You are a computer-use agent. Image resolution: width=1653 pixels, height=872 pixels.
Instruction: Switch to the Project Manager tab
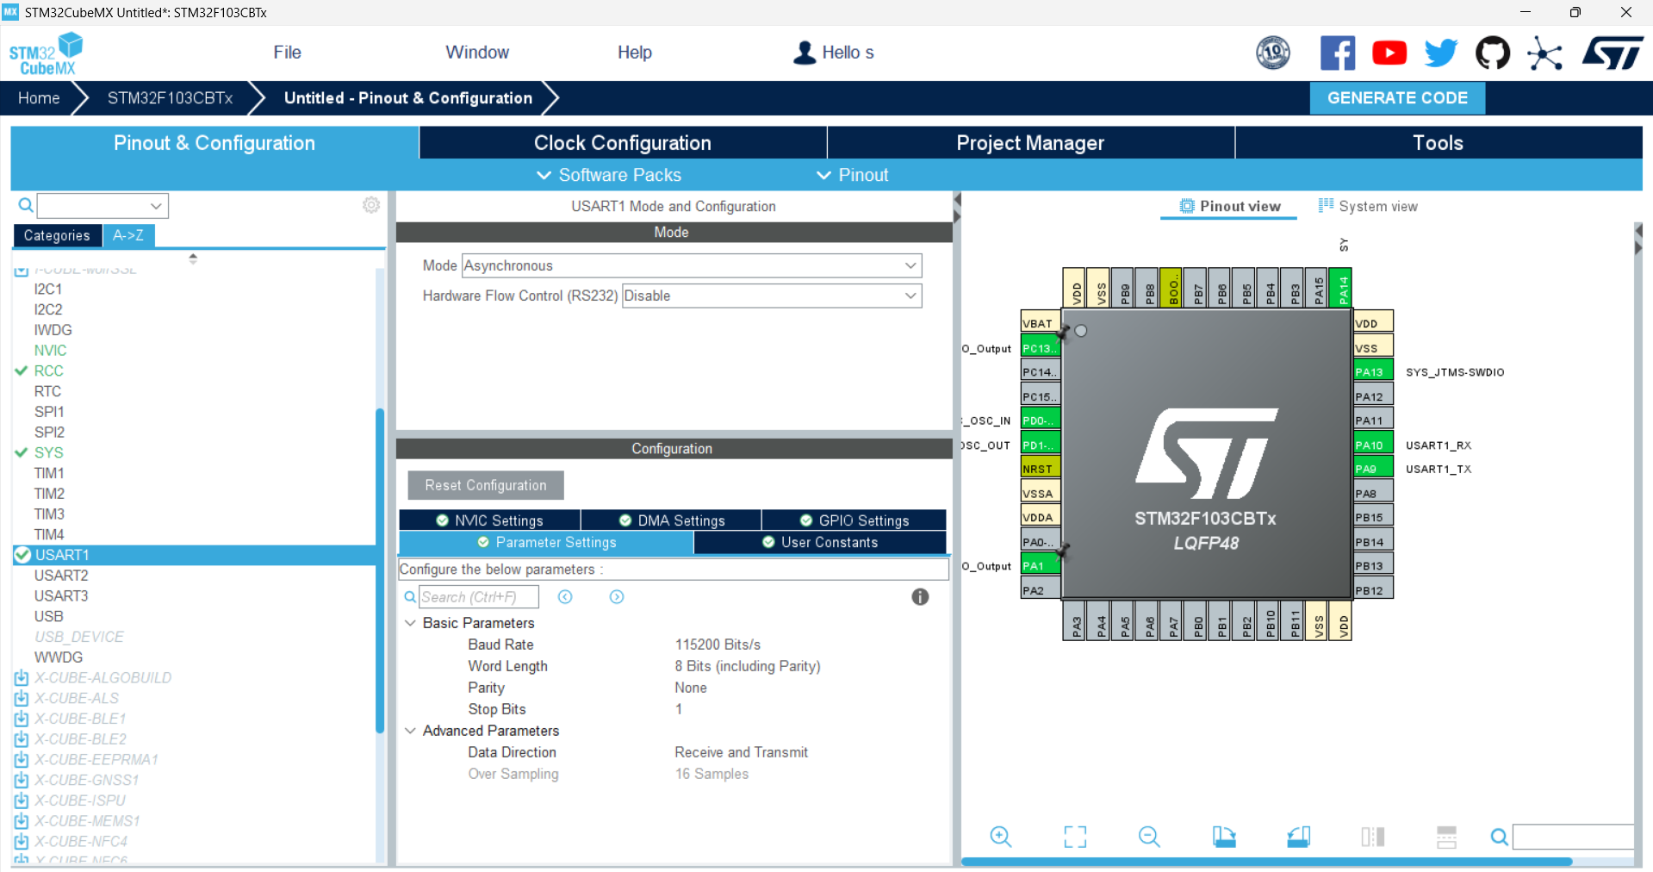point(1031,143)
